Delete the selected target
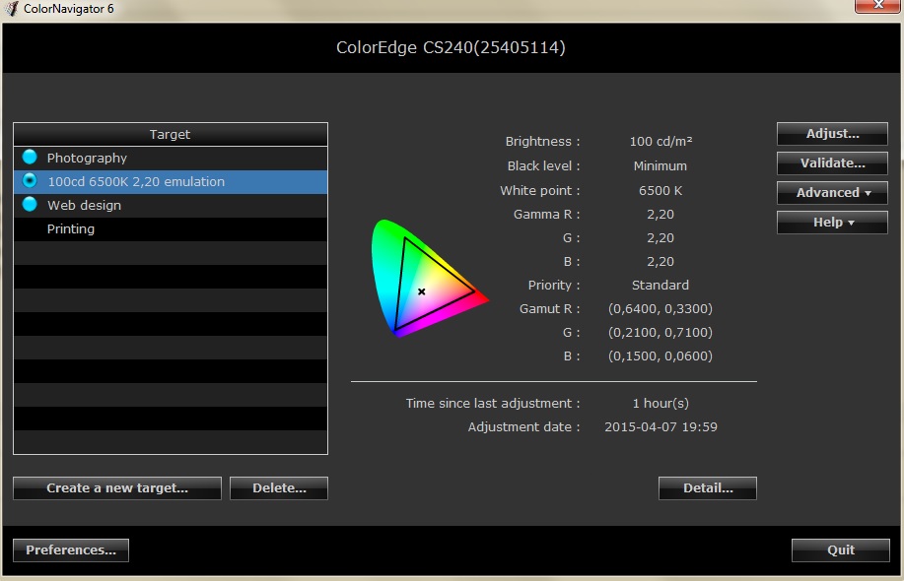Image resolution: width=904 pixels, height=581 pixels. click(x=279, y=488)
